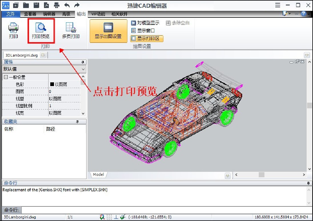Image resolution: width=313 pixels, height=221 pixels.
Task: Toggle 显示出图设置 plot settings button
Action: (x=109, y=31)
